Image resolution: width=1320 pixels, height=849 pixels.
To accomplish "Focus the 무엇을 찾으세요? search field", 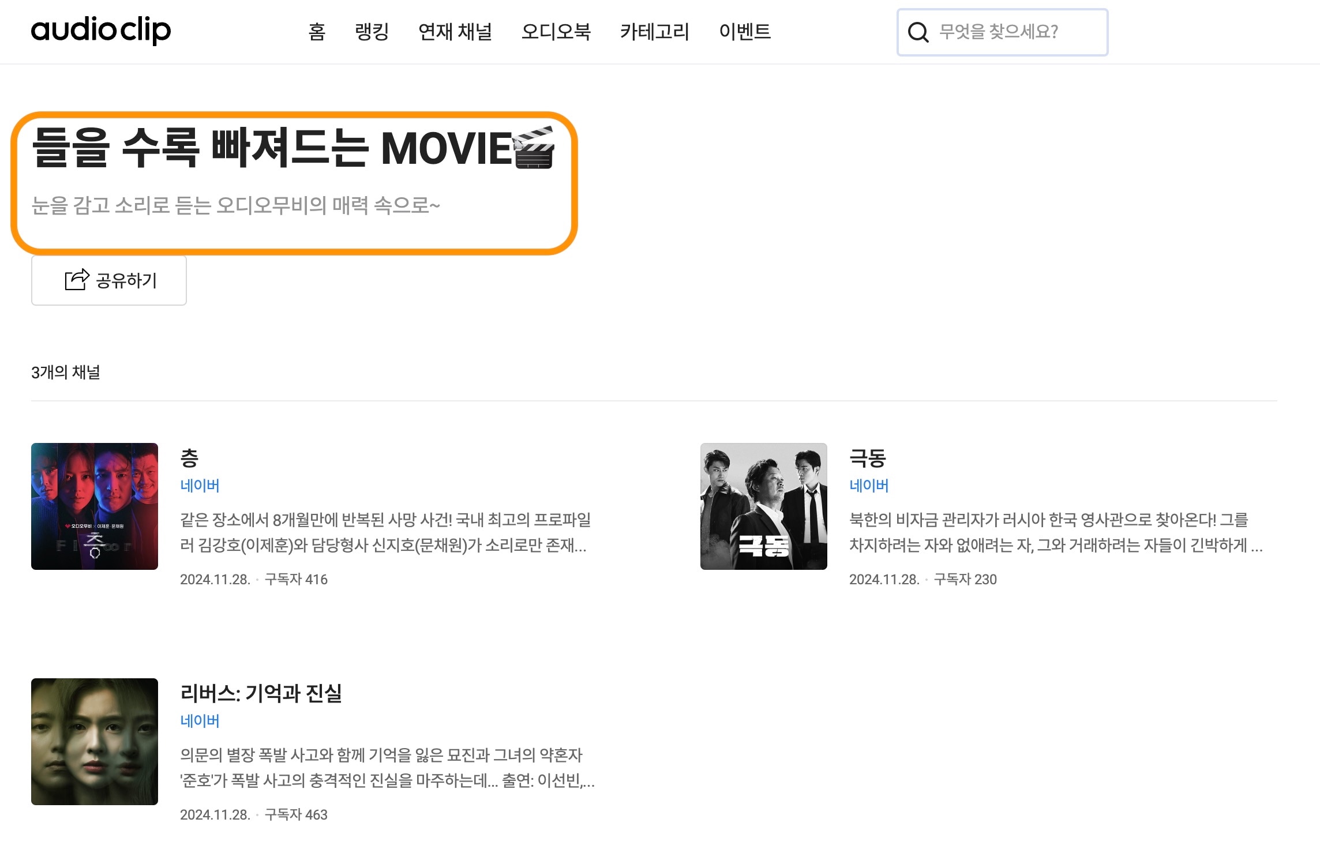I will pyautogui.click(x=1003, y=32).
